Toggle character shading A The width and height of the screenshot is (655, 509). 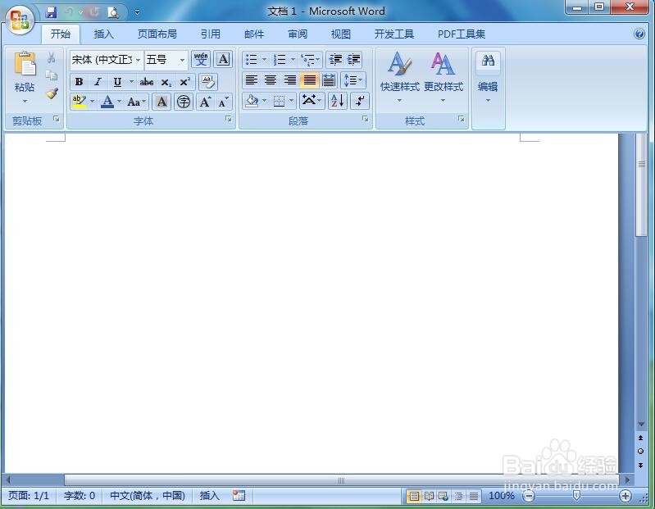(x=161, y=102)
